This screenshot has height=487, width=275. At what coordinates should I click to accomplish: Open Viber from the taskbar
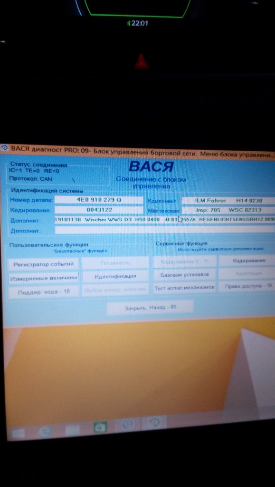tap(127, 424)
